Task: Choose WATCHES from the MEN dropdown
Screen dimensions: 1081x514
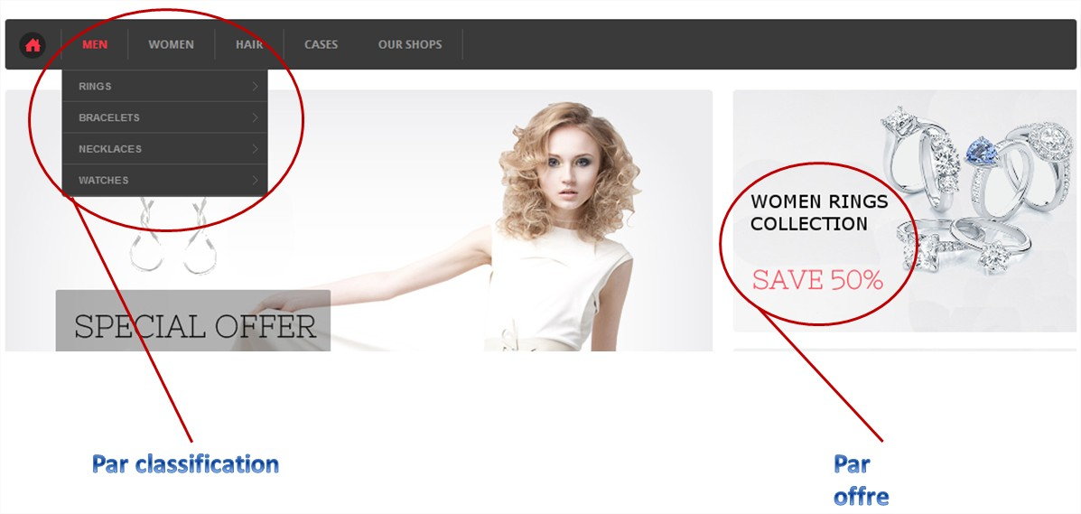Action: click(104, 181)
